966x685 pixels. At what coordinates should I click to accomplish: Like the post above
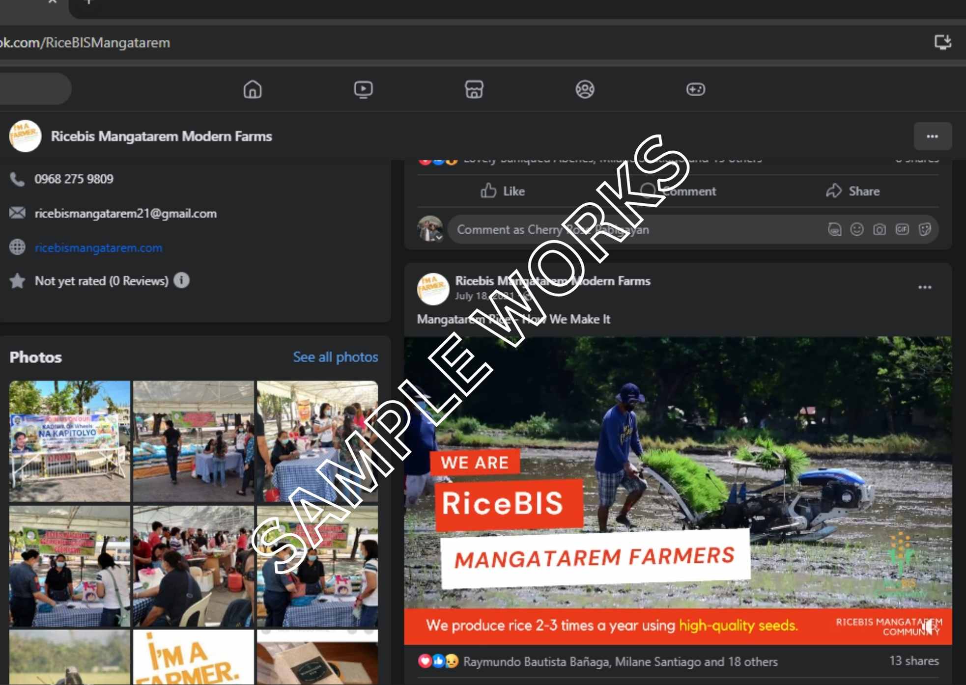[503, 191]
